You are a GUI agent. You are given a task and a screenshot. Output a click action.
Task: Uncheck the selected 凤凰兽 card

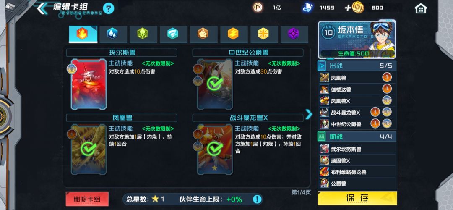89,149
